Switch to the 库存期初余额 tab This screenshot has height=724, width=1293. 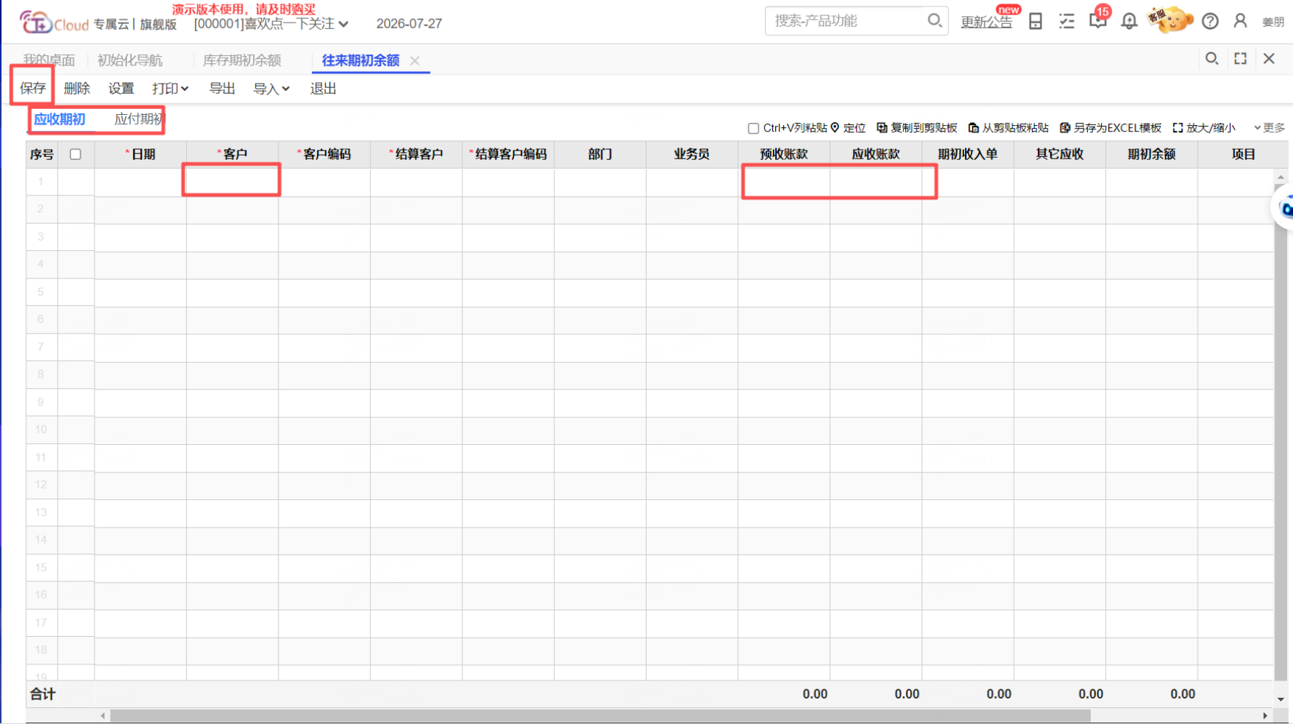242,60
